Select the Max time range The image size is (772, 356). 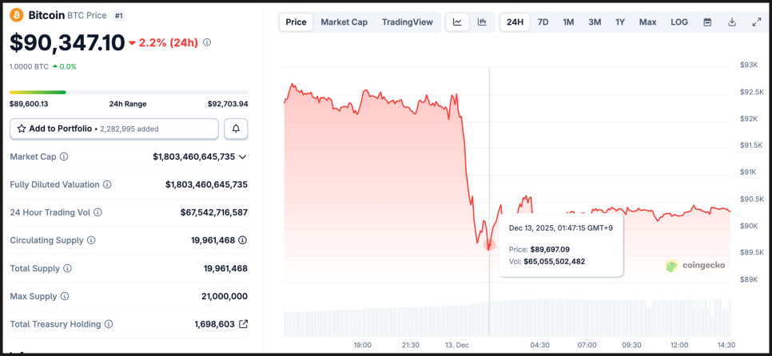click(x=647, y=22)
